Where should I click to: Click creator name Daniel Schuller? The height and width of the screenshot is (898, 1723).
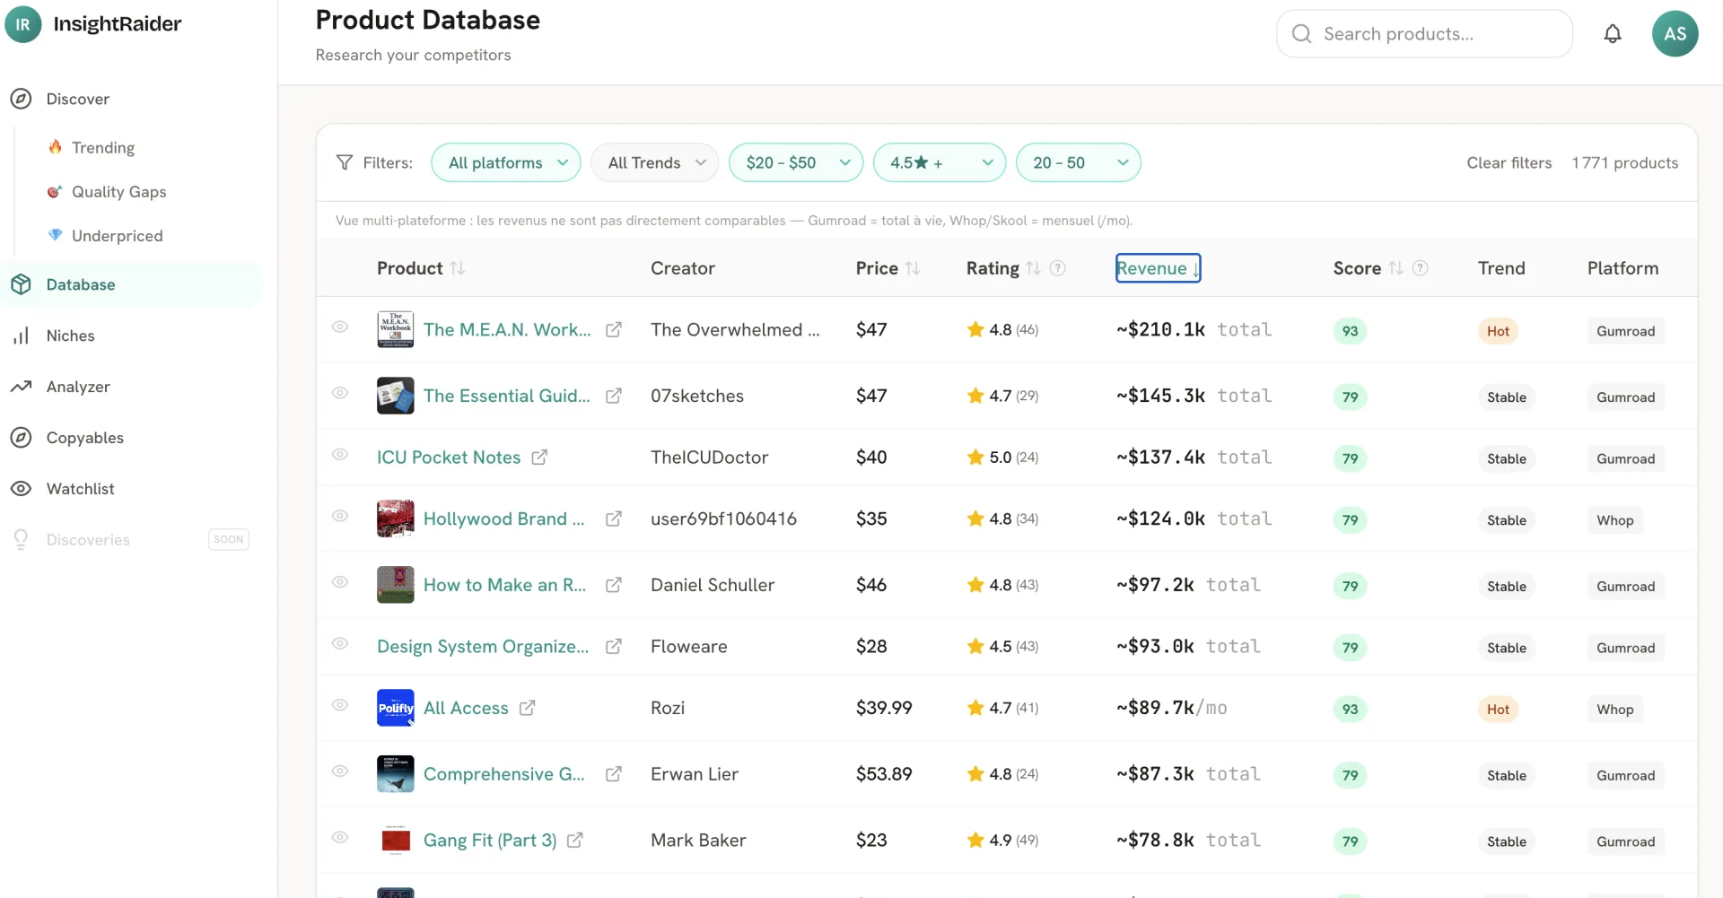click(x=713, y=585)
